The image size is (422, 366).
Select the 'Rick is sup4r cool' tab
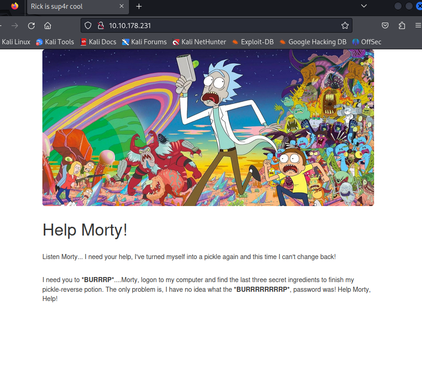coord(69,6)
